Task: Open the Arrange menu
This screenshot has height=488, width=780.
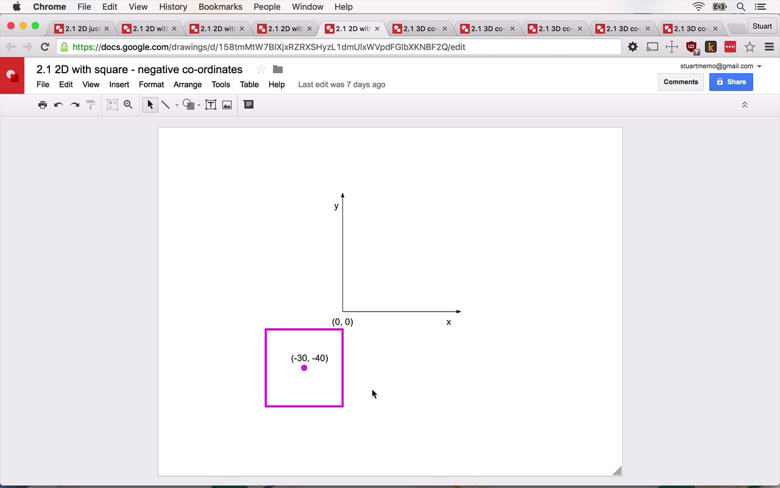Action: (188, 85)
